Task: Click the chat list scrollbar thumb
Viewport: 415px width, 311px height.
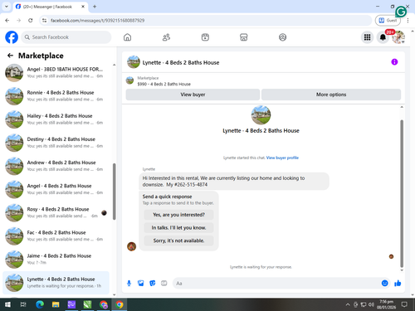Action: 114,192
